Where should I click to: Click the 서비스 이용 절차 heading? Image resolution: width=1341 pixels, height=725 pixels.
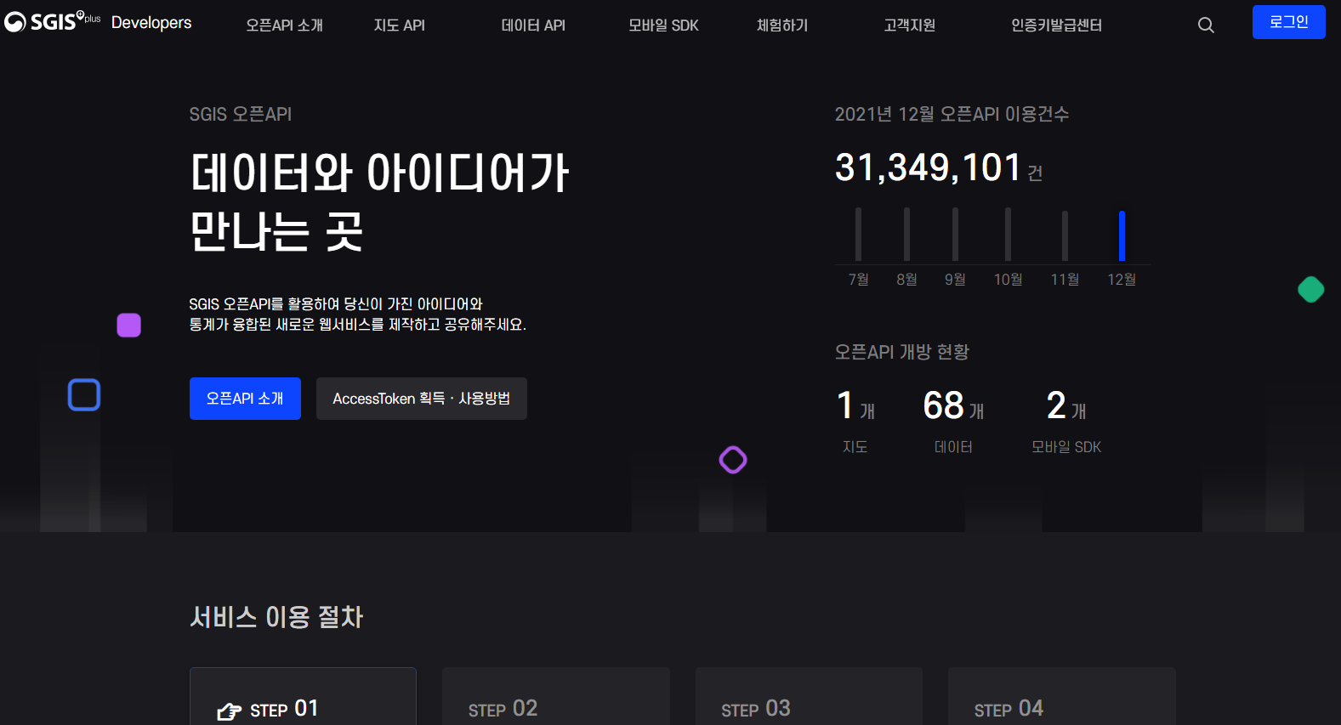pos(276,617)
